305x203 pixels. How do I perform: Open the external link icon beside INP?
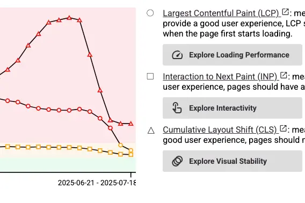284,75
